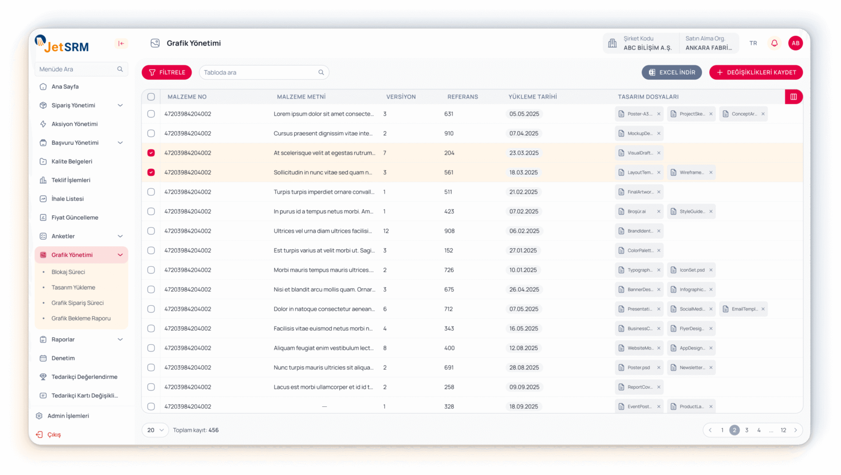Screen dimensions: 841x475
Task: Expand the Raporlar menu chevron
Action: click(x=120, y=339)
